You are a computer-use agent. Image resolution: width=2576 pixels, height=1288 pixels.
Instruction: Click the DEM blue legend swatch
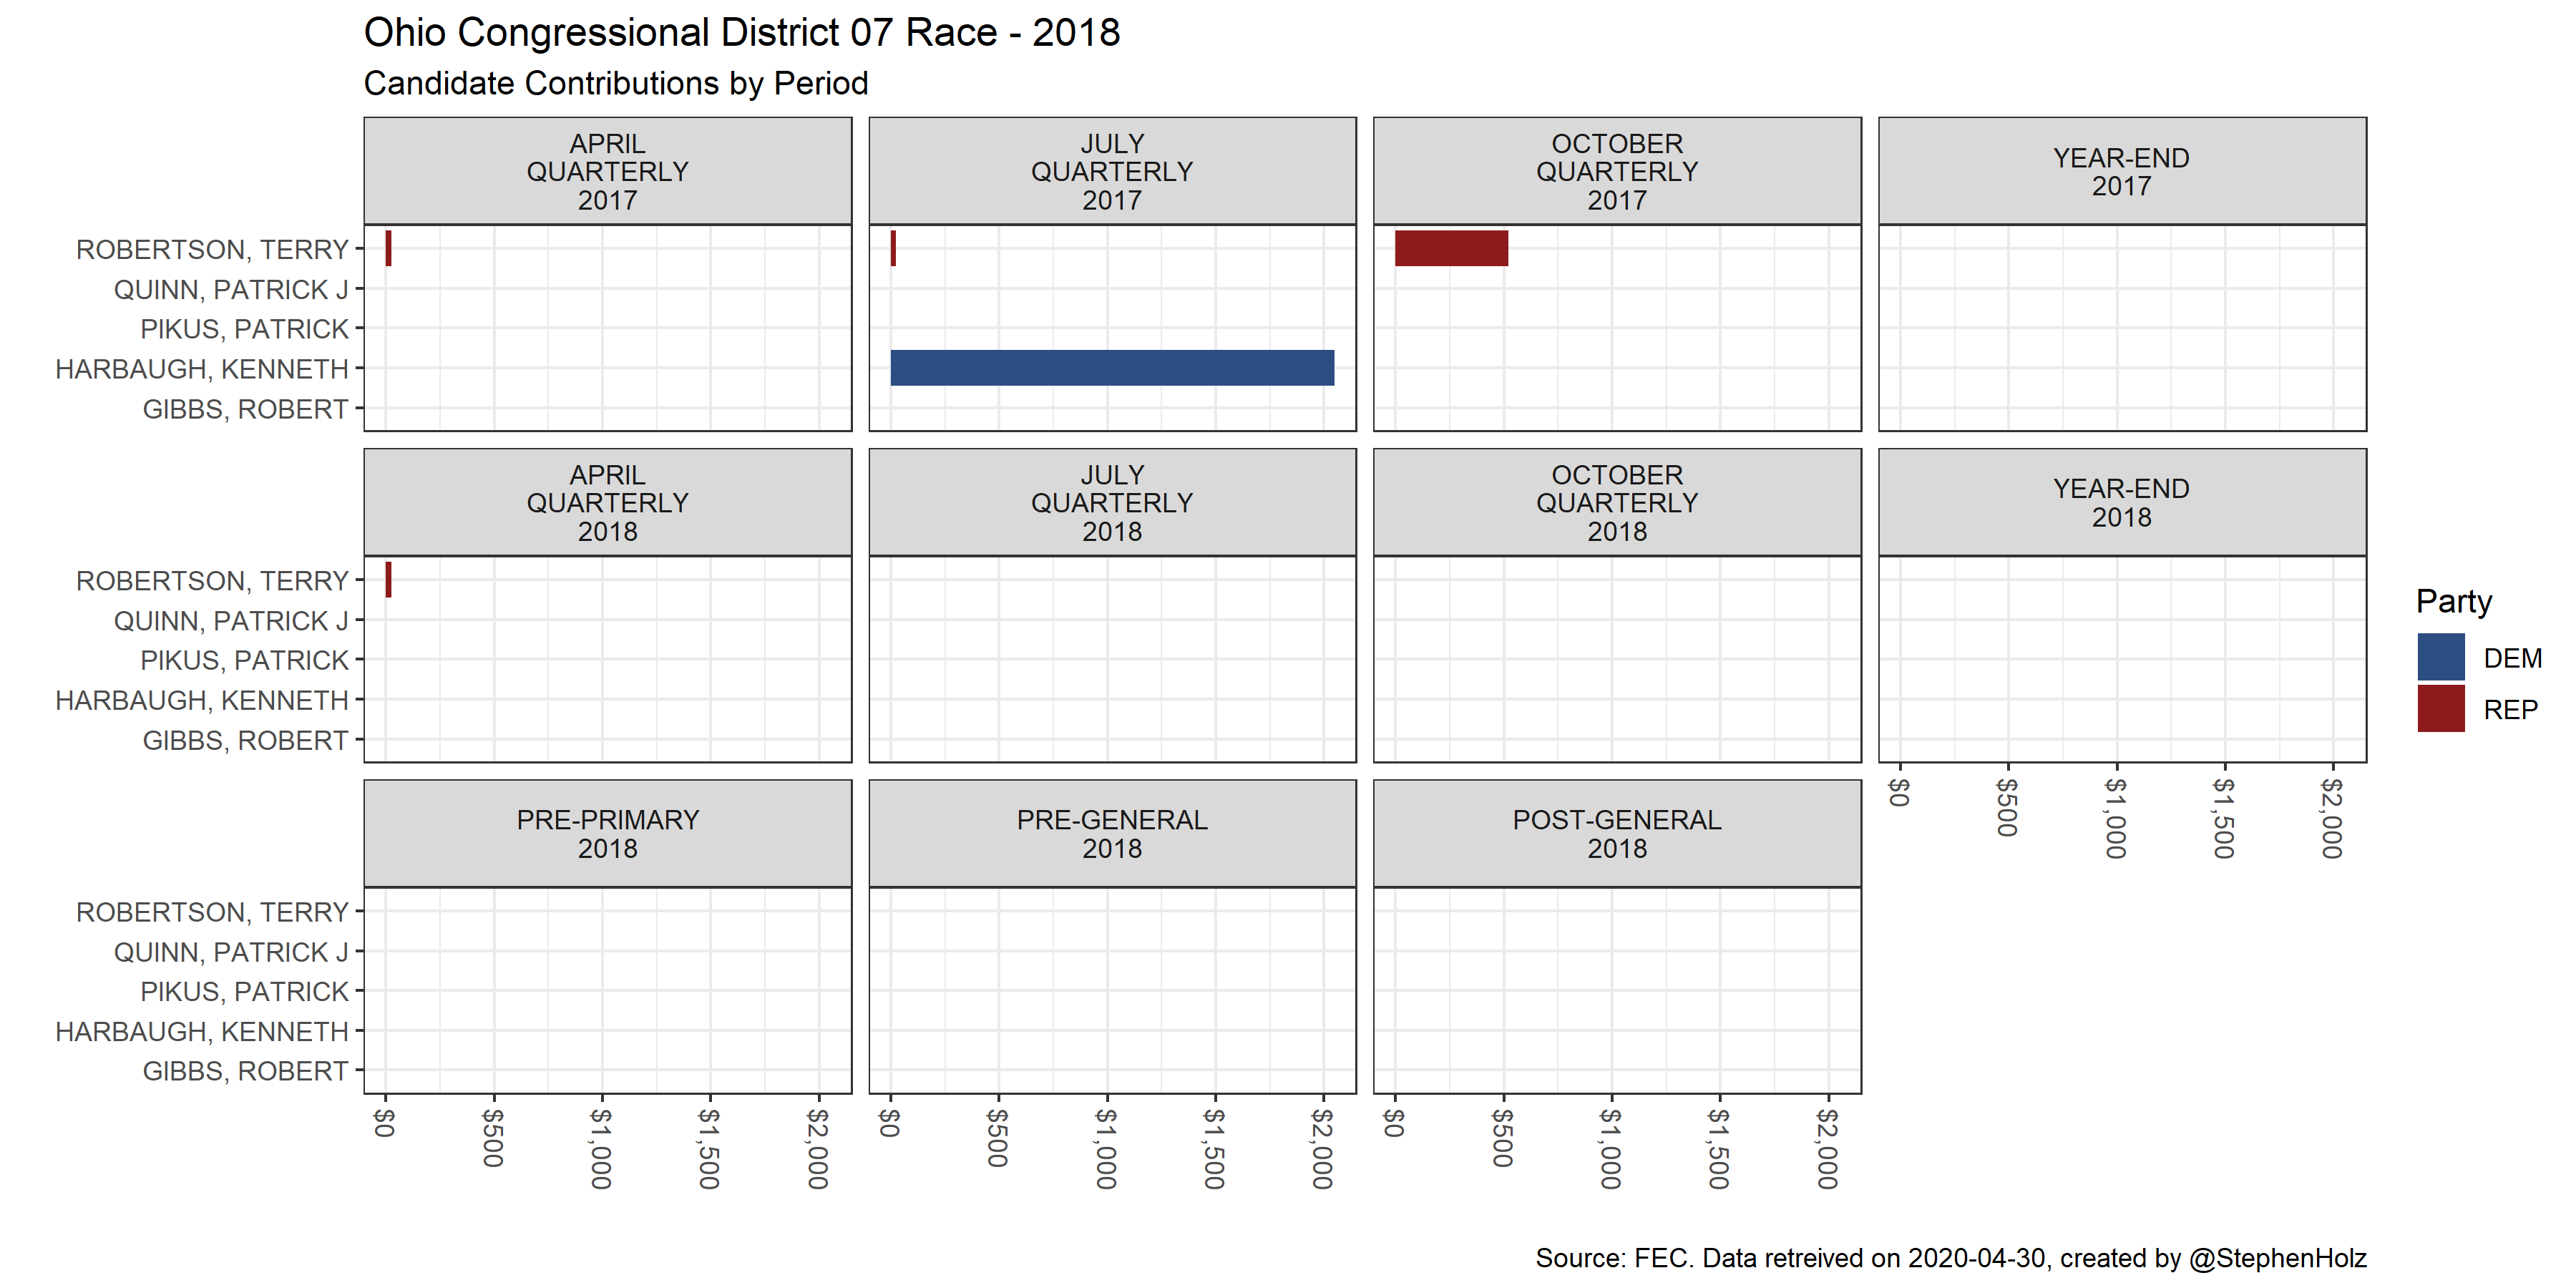pyautogui.click(x=2440, y=657)
